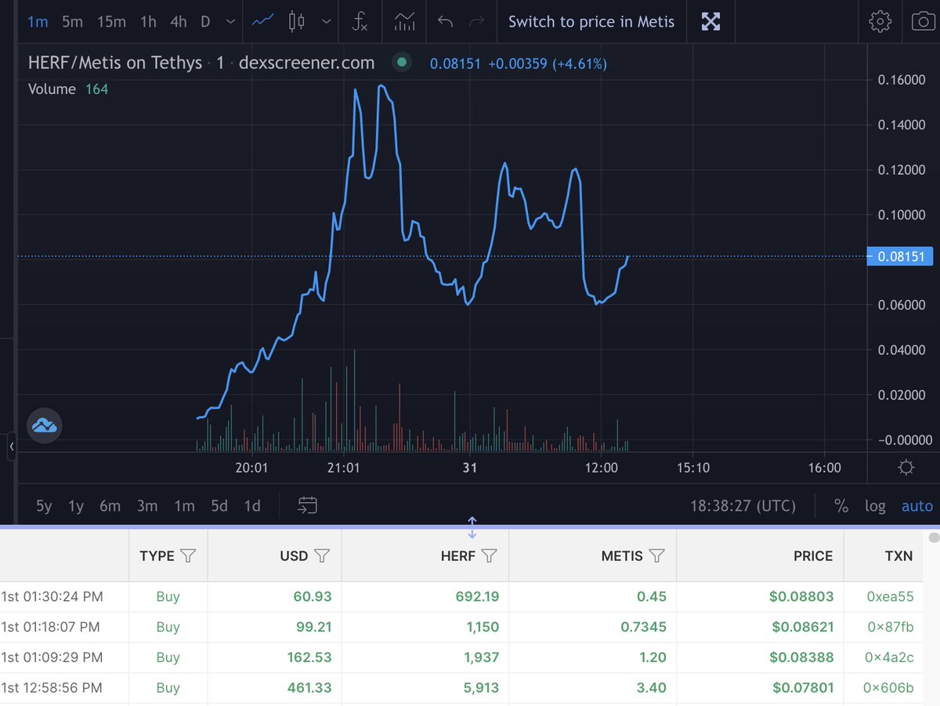Open transaction 0x606b link
940x706 pixels.
point(889,688)
